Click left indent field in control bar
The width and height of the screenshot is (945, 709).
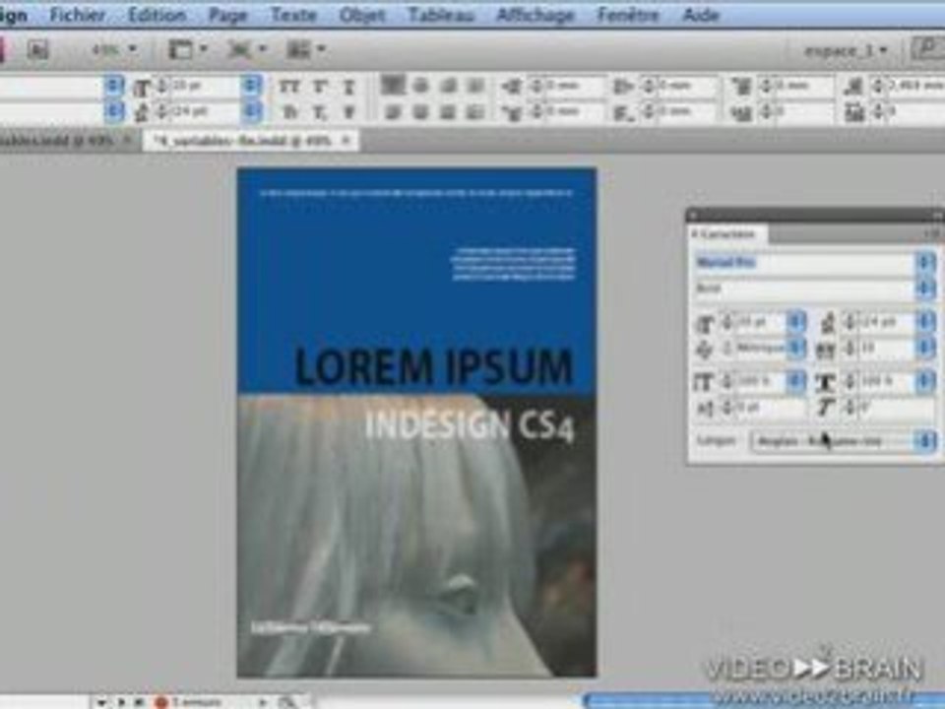[573, 87]
